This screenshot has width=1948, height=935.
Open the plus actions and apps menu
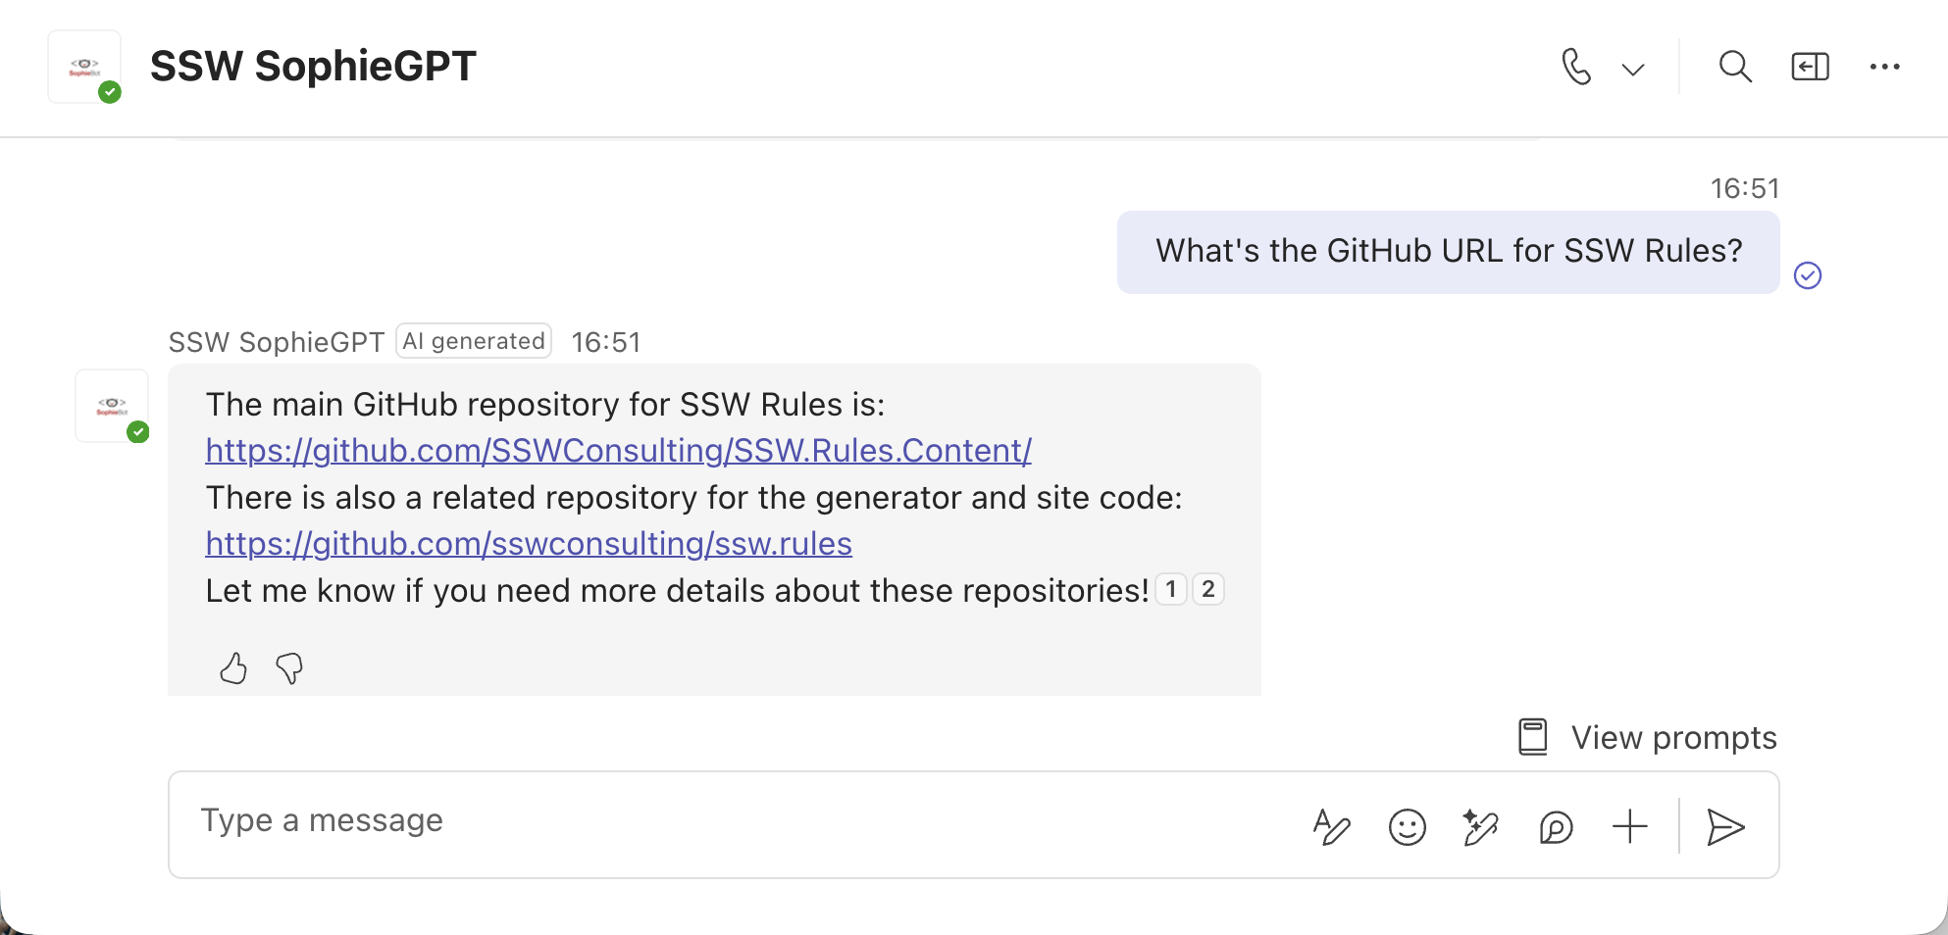pos(1630,826)
